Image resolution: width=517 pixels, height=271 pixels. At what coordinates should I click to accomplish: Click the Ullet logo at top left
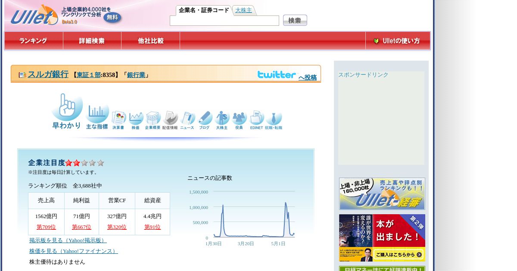click(x=34, y=15)
